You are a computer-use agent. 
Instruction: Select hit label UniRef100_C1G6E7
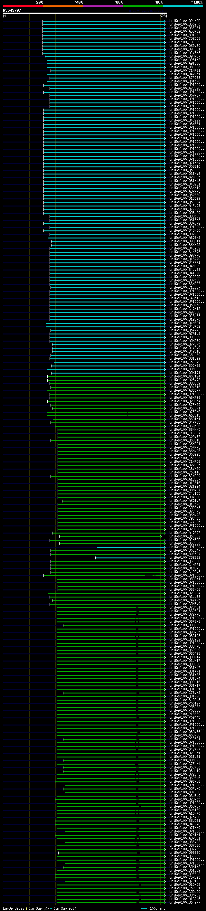click(x=184, y=433)
